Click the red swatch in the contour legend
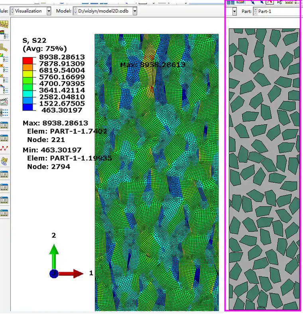 tap(28, 60)
